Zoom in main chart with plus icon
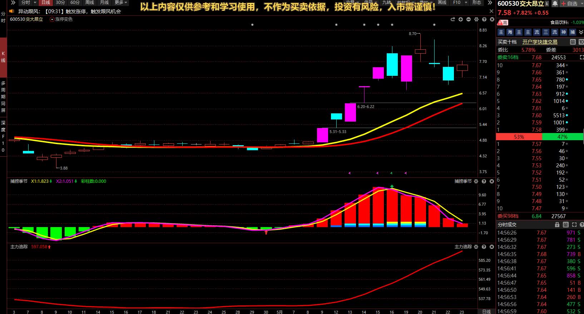 tap(461, 19)
